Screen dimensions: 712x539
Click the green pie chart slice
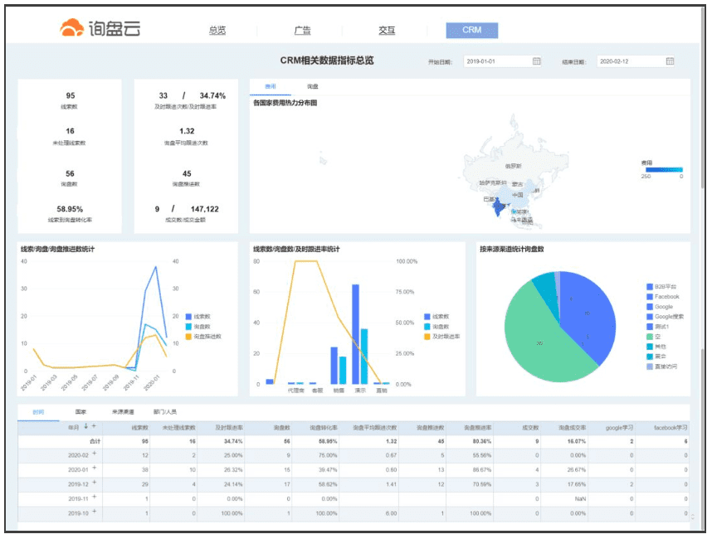[x=531, y=340]
